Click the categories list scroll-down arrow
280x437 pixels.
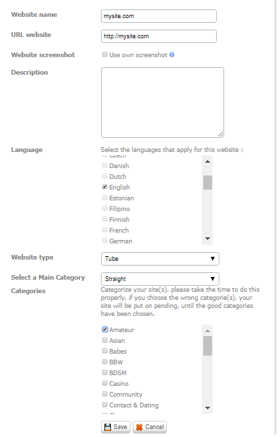point(207,408)
